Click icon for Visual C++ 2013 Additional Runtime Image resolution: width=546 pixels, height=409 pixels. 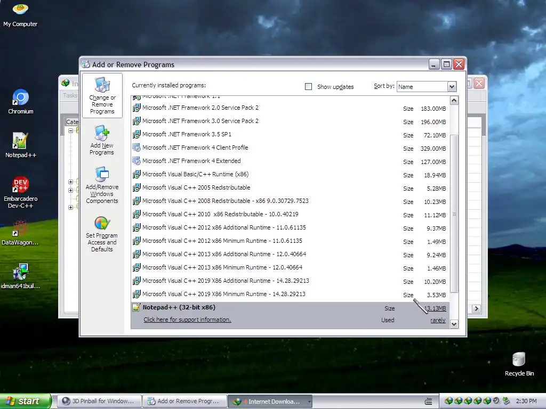[x=136, y=254]
